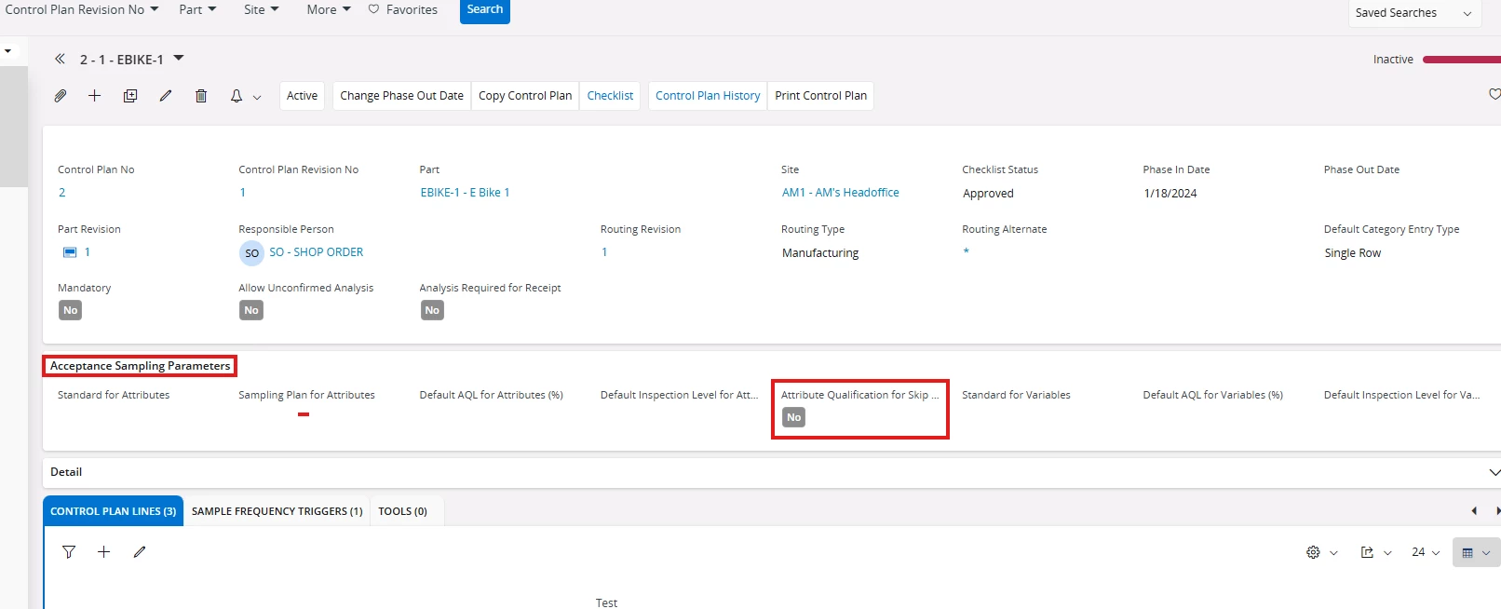
Task: Toggle Allow Unconfirmed Analysis badge
Action: pos(251,310)
